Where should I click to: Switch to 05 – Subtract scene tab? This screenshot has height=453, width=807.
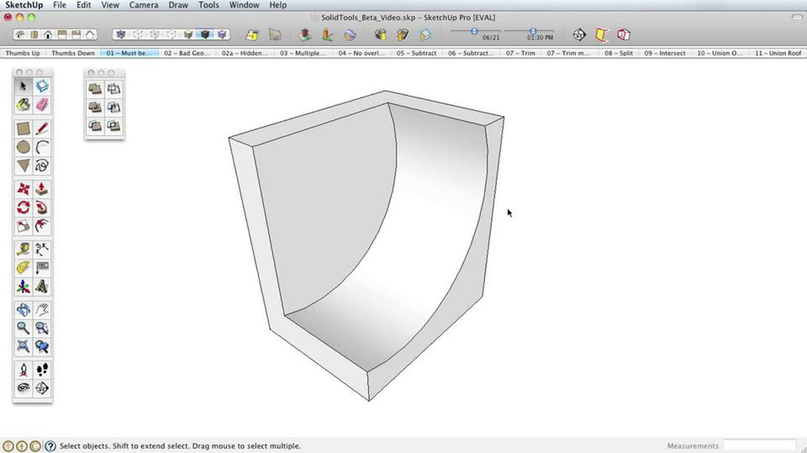416,53
